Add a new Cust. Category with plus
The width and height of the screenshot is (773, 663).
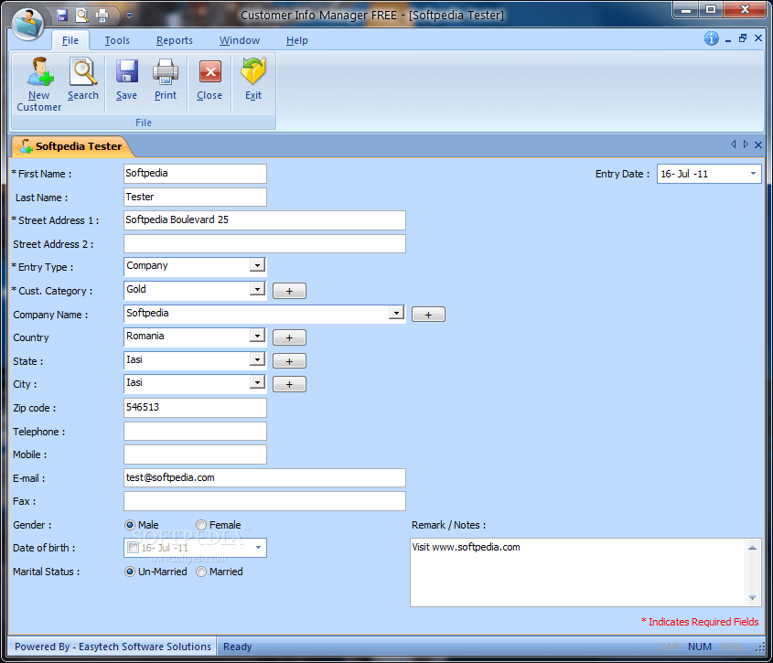[x=289, y=292]
